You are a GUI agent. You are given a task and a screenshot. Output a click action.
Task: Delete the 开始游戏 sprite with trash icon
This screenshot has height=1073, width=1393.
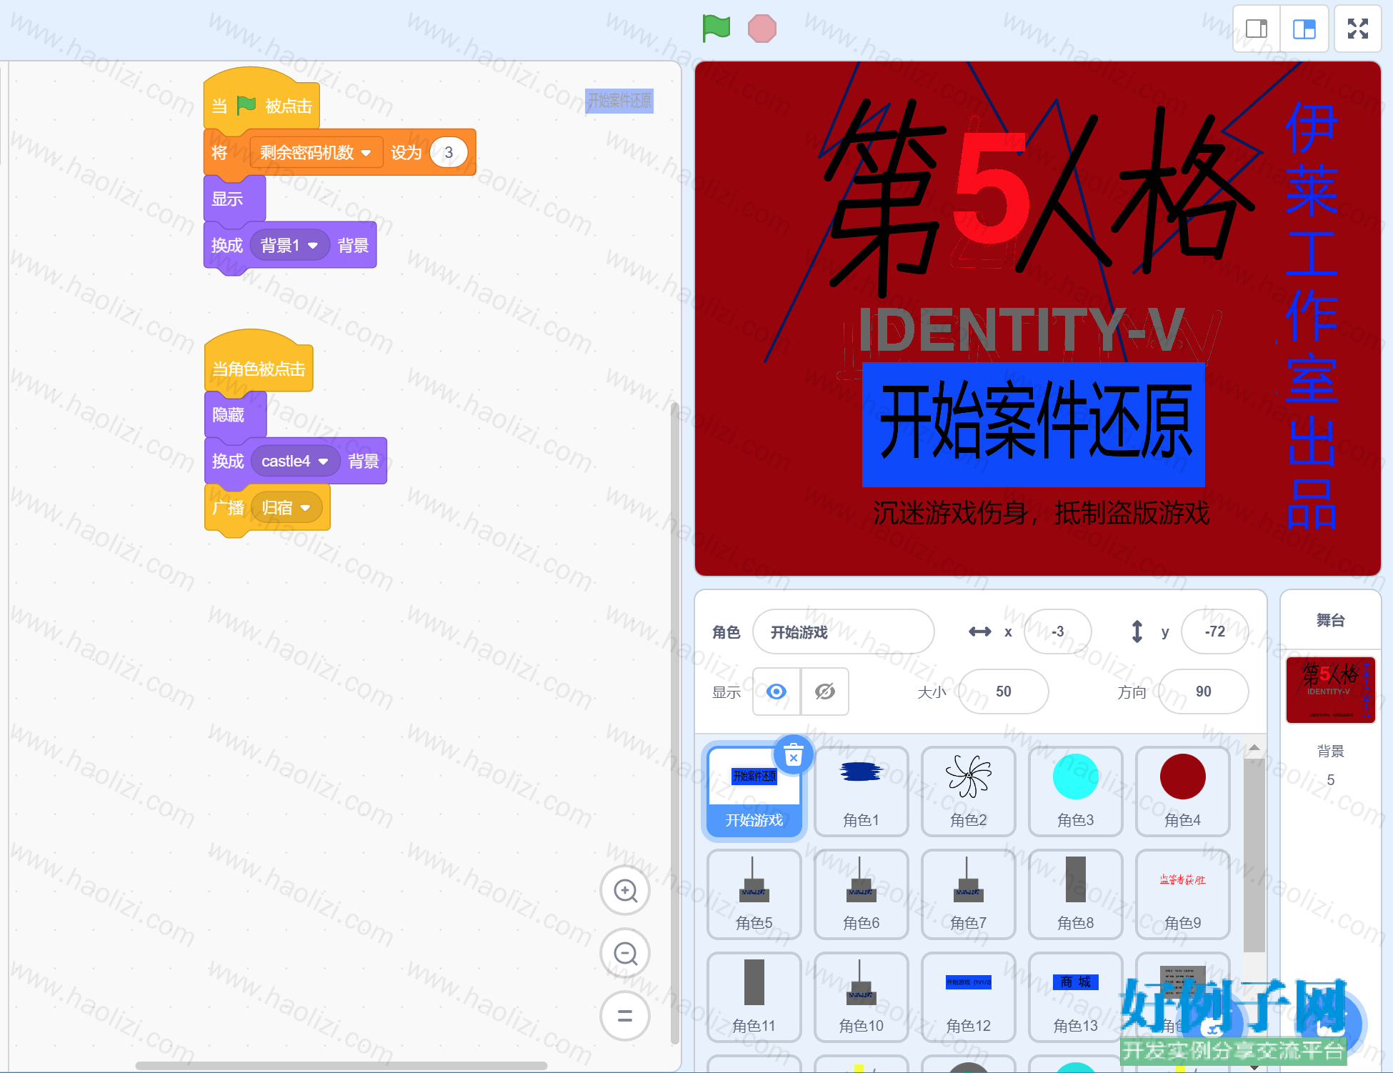(794, 755)
